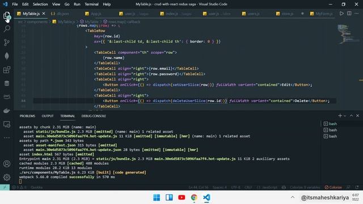
Task: Open the database icon view in activity bar
Action: tap(7, 83)
